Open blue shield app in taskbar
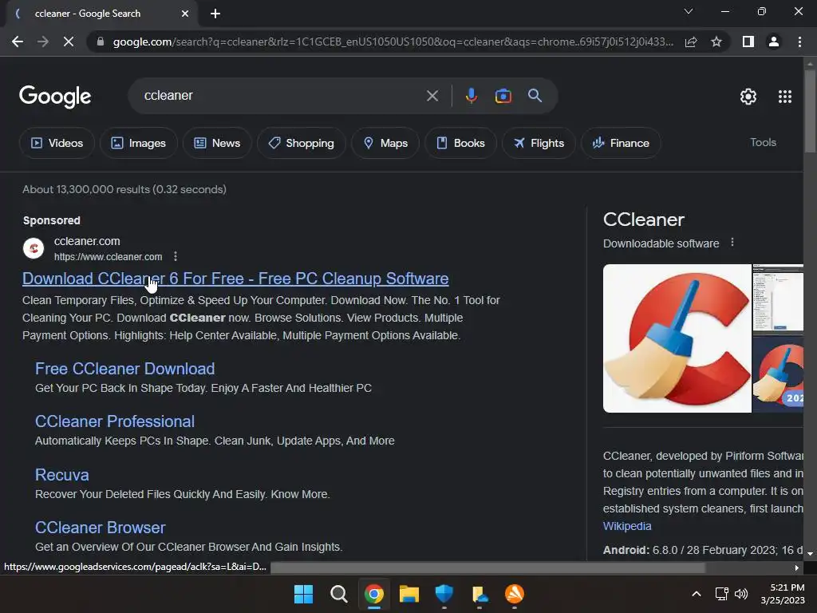The image size is (817, 613). coord(444,594)
